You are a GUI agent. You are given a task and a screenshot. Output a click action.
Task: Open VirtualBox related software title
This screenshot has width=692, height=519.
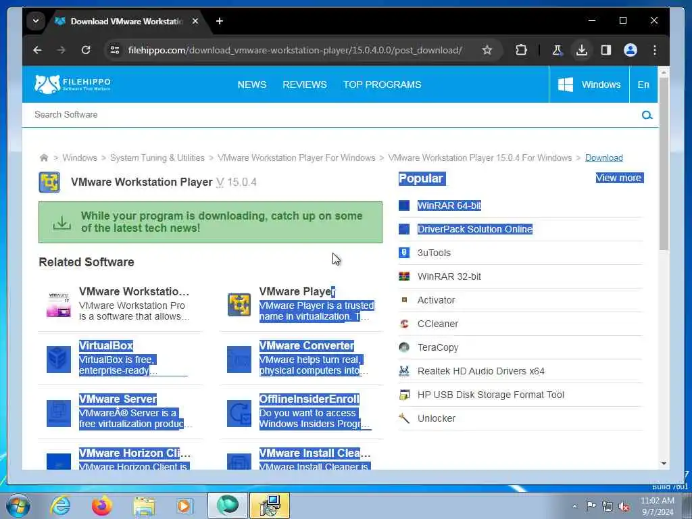[106, 345]
